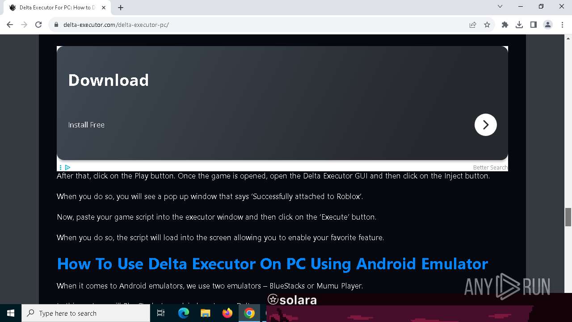
Task: Click the delta-executor.com address bar
Action: [259, 25]
